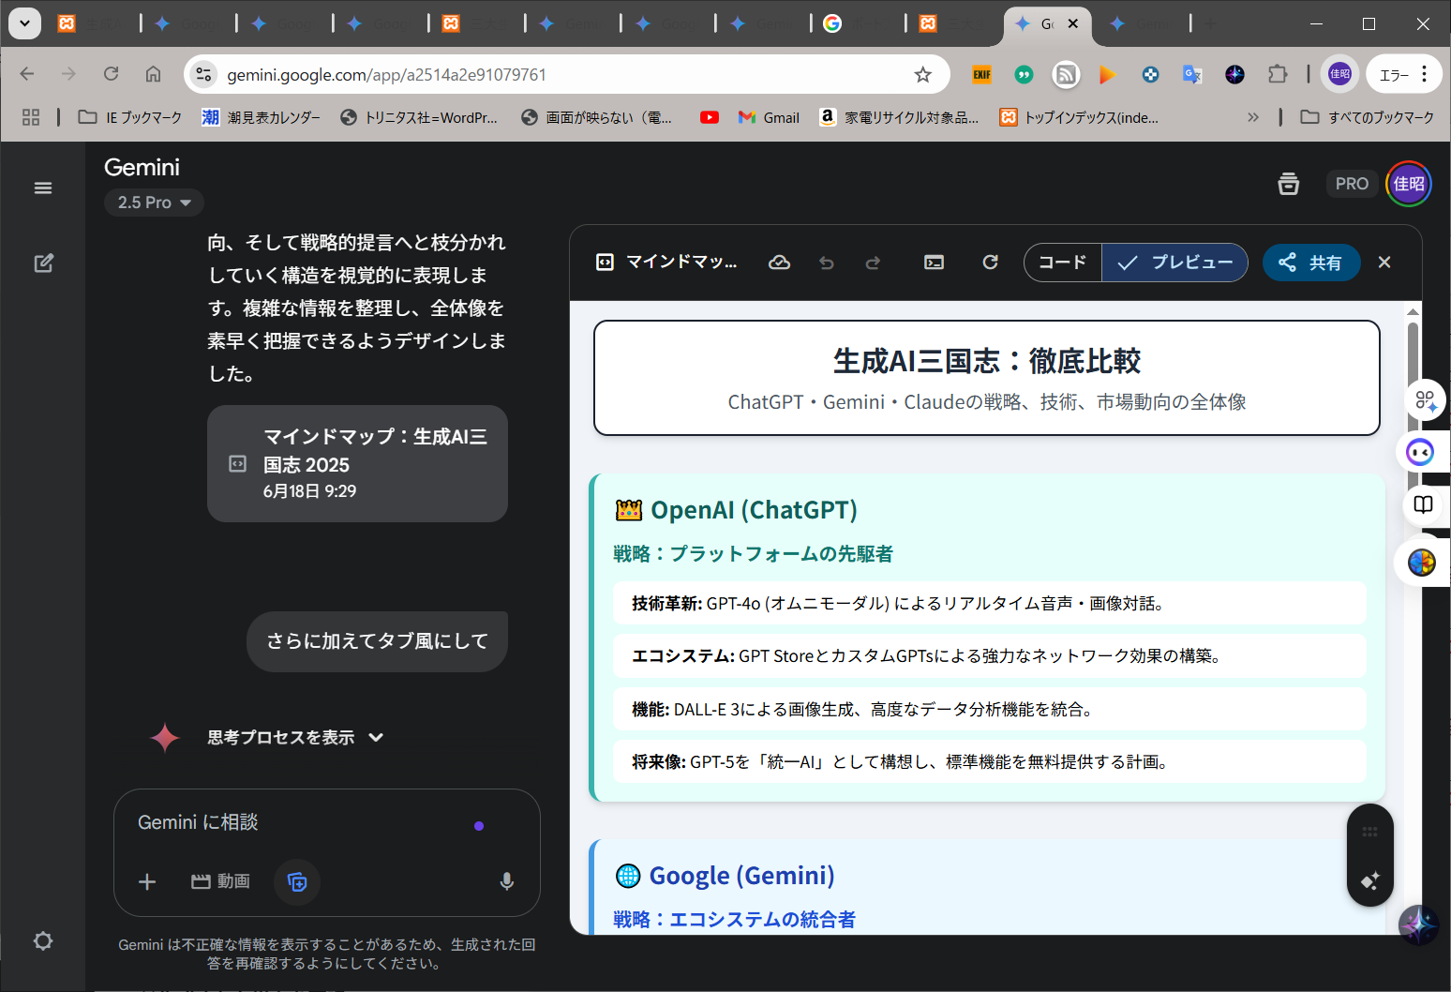
Task: Bookmark this page with star icon
Action: [923, 75]
